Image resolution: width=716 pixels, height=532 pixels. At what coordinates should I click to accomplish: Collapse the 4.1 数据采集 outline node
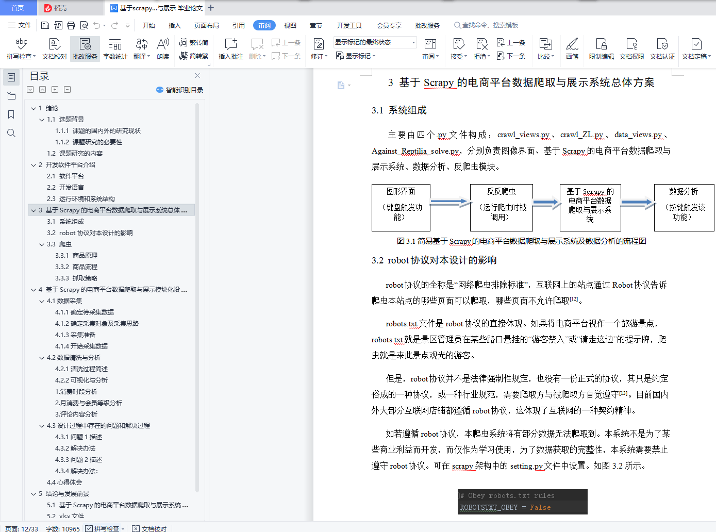click(42, 301)
